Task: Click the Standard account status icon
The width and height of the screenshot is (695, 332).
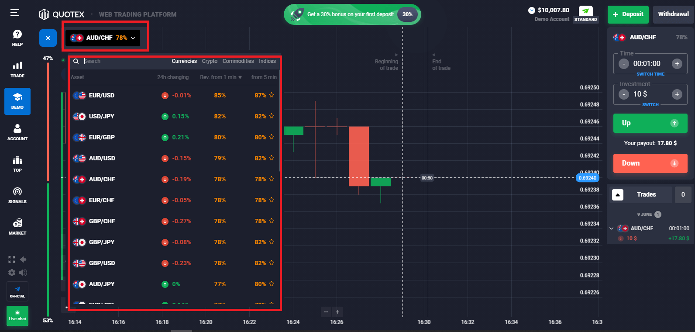Action: [x=585, y=14]
